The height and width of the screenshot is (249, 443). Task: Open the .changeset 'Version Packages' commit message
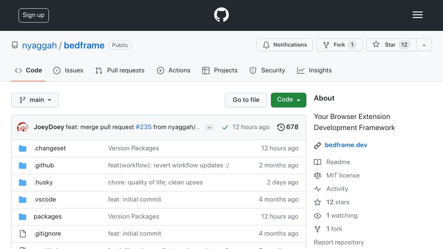134,148
